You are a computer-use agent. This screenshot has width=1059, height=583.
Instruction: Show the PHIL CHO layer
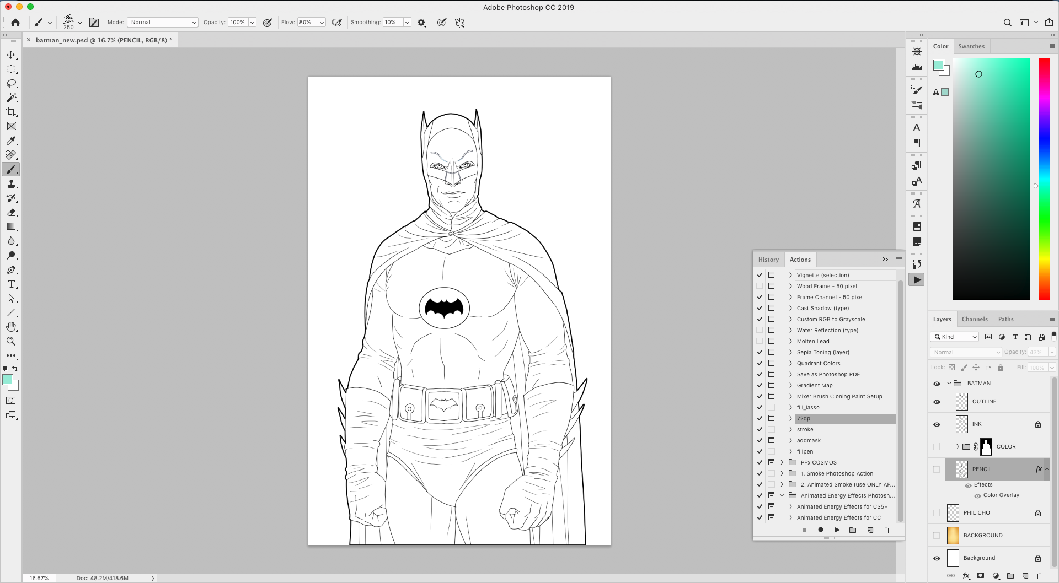(937, 513)
